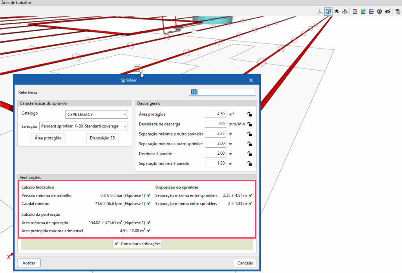Click the Cálculo hidráulico heading
The image size is (402, 273).
38,187
